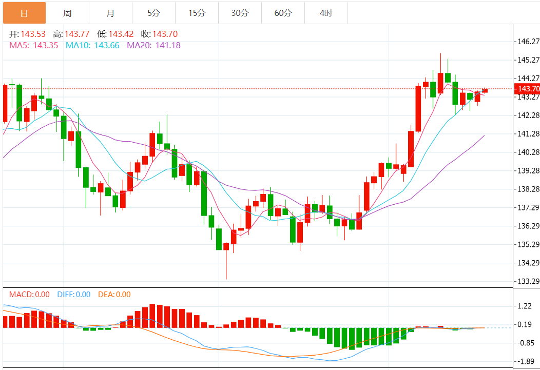The width and height of the screenshot is (540, 370).
Task: Click the closing price 143.70 value
Action: point(165,34)
